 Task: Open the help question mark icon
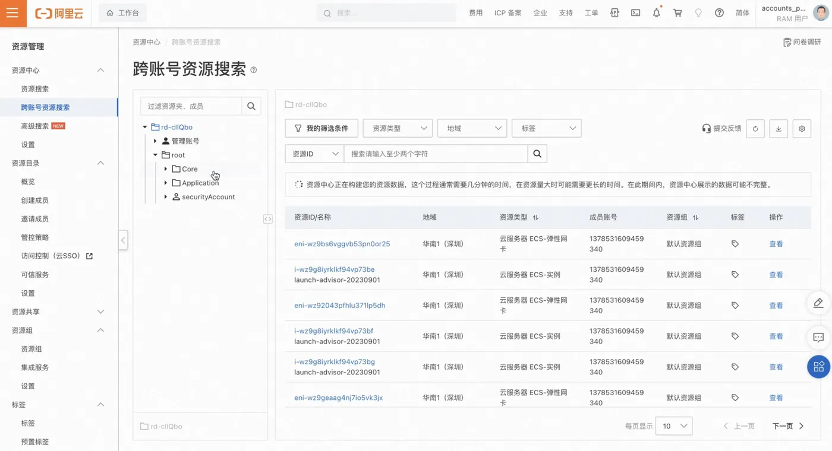pyautogui.click(x=719, y=12)
